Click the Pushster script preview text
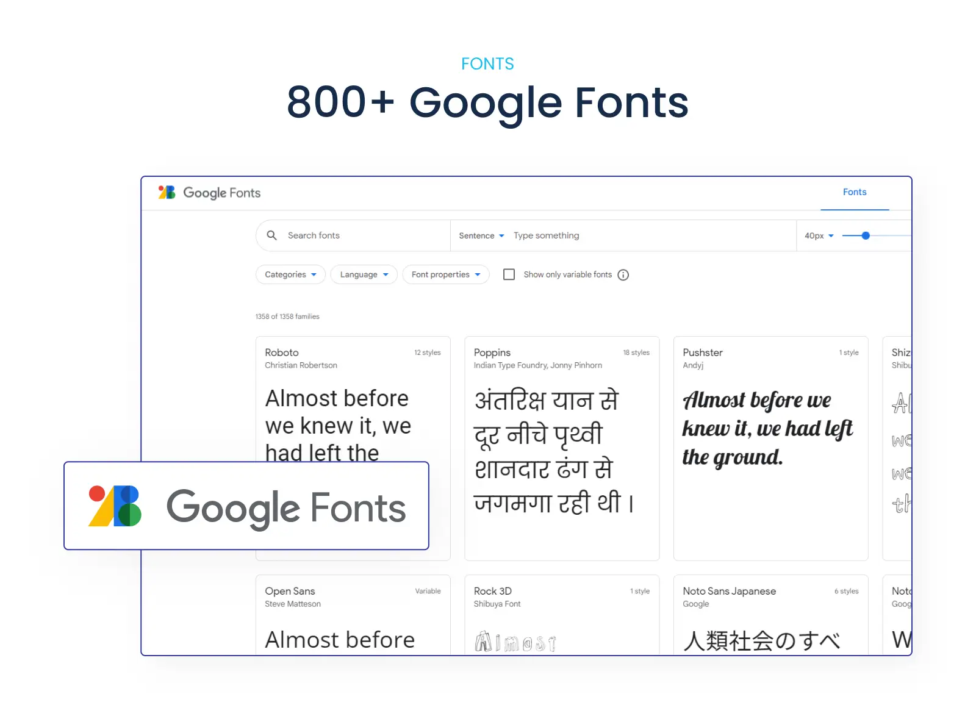The width and height of the screenshot is (976, 705). tap(767, 429)
